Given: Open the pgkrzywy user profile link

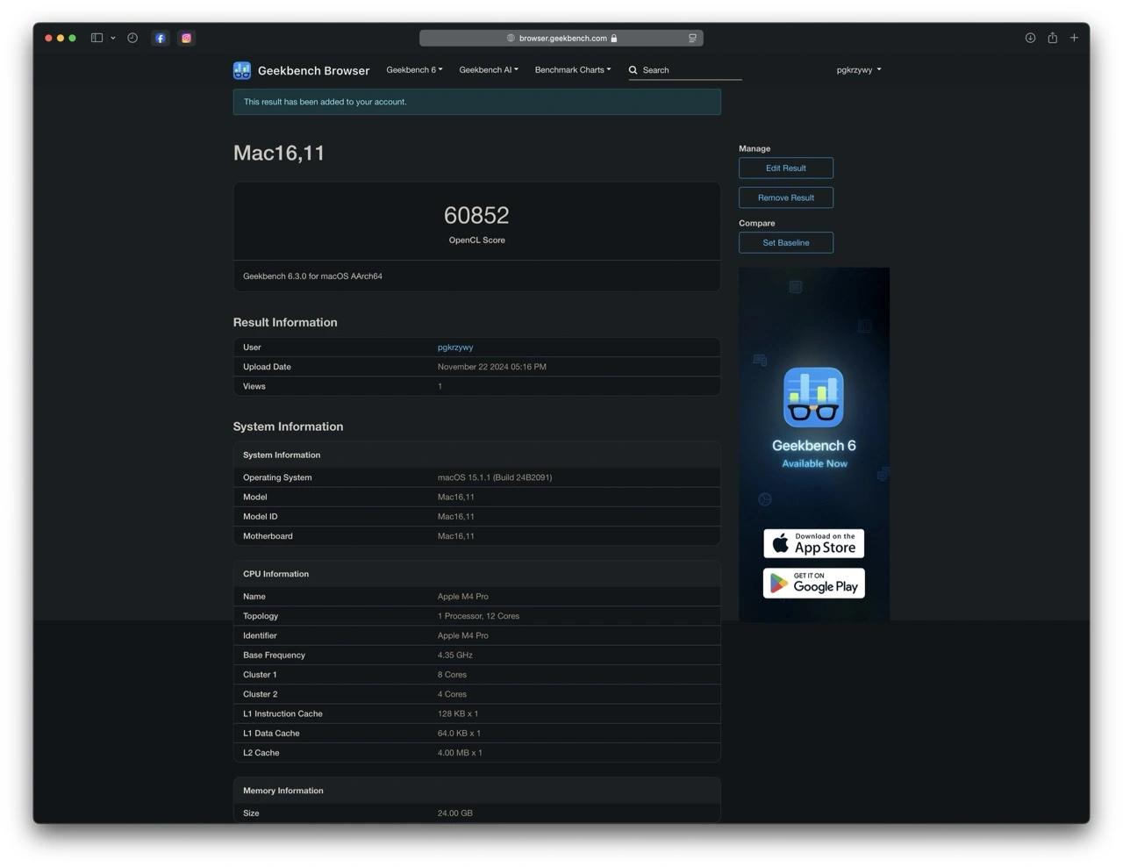Looking at the screenshot, I should click(x=455, y=348).
